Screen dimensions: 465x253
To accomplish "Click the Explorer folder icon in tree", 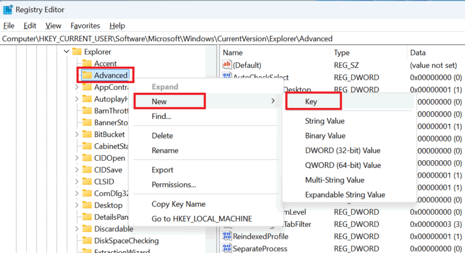I will (77, 52).
